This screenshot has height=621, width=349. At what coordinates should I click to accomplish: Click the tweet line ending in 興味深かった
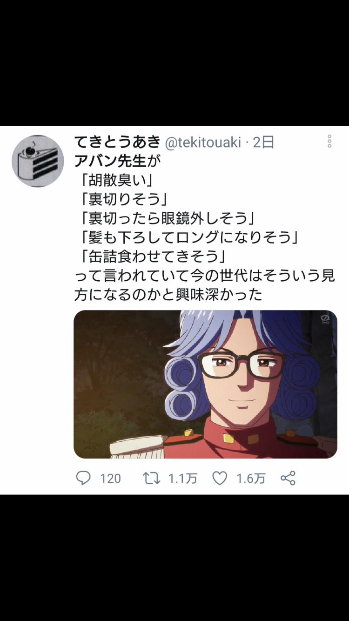(168, 295)
